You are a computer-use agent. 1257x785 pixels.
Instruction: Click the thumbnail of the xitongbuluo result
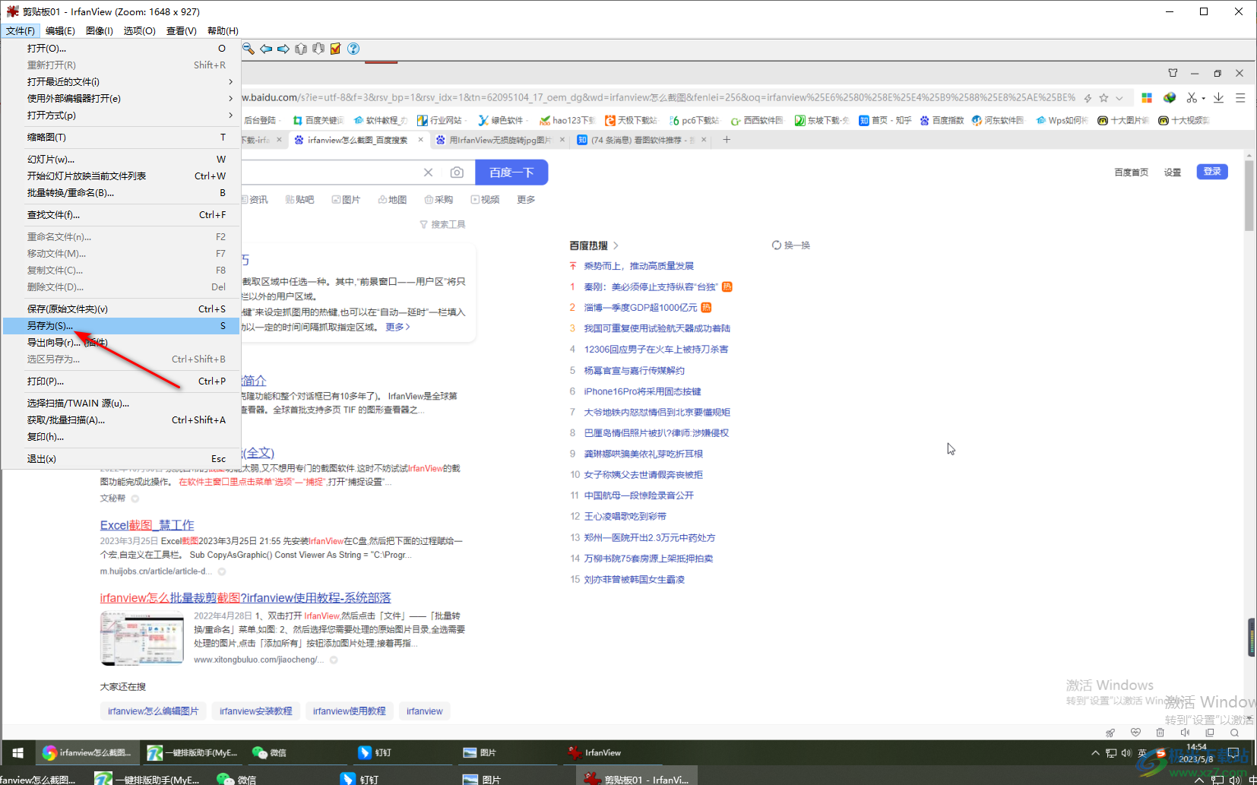coord(142,638)
